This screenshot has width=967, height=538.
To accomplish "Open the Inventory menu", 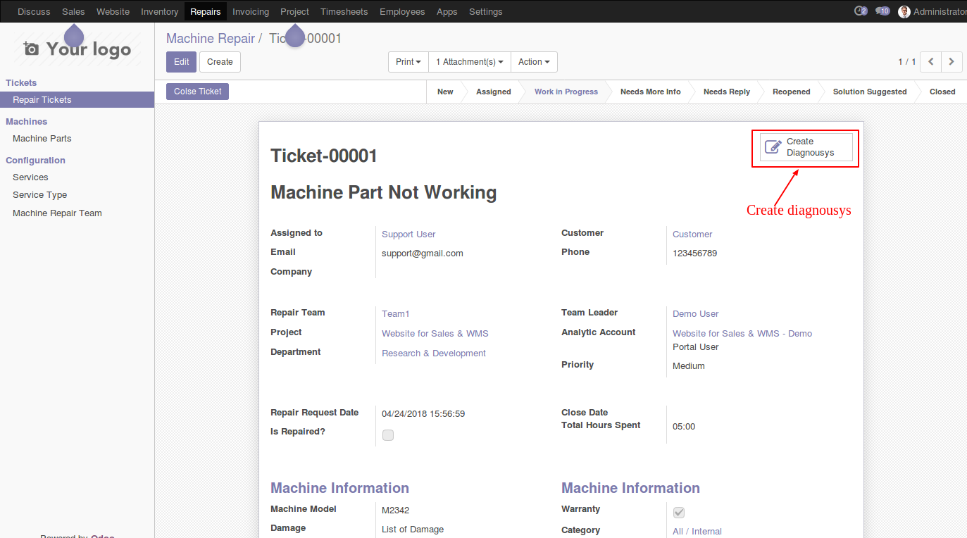I will tap(159, 11).
